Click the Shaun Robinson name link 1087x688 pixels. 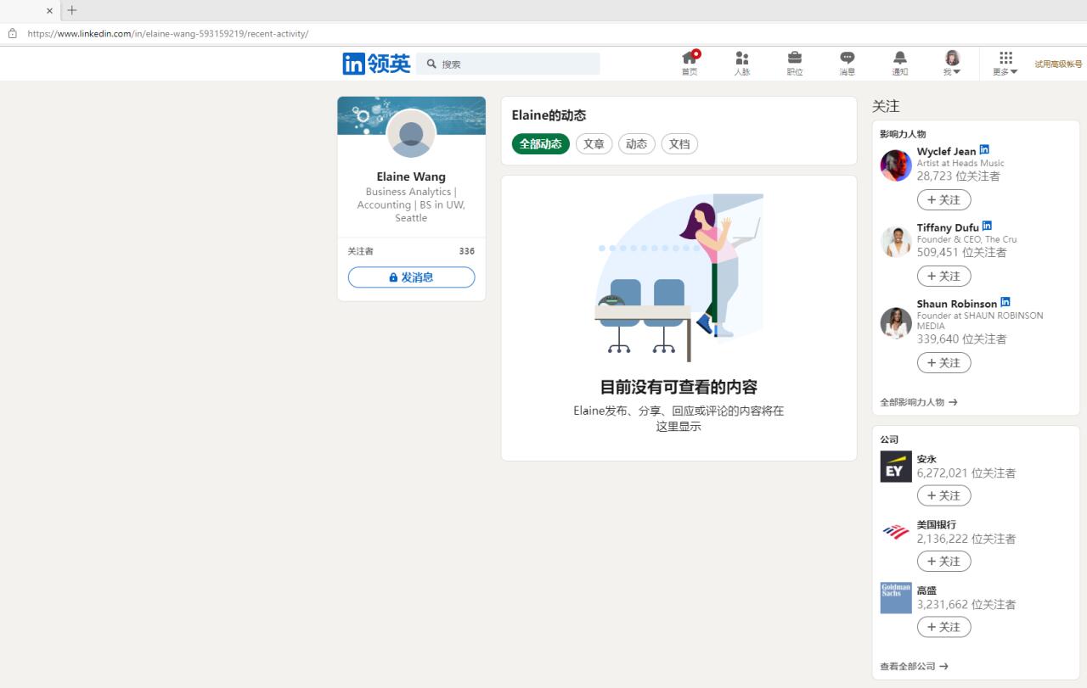pos(957,304)
